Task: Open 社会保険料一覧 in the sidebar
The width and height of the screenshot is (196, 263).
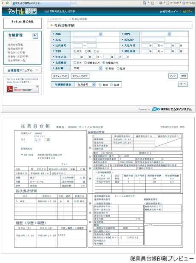Action: point(17,60)
